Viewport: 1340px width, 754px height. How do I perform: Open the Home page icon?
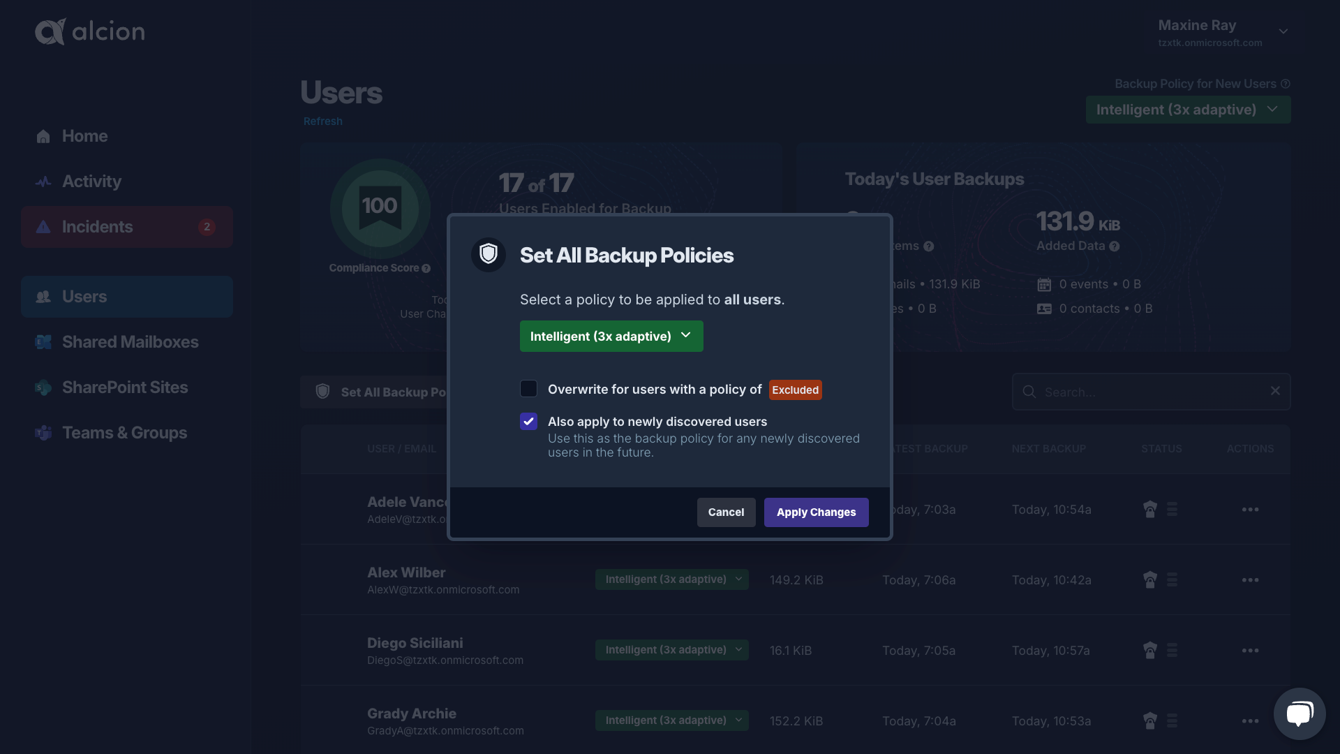(43, 136)
